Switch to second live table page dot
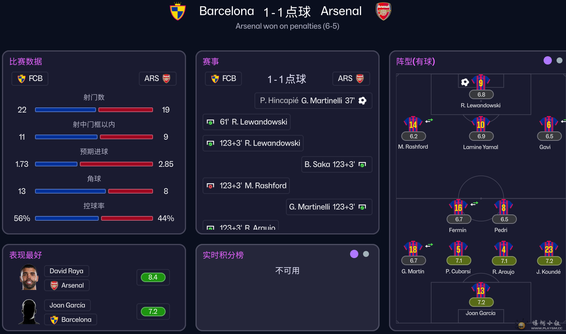The width and height of the screenshot is (566, 334). pyautogui.click(x=366, y=254)
